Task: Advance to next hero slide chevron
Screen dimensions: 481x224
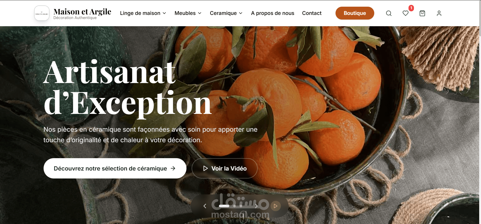Action: click(256, 206)
